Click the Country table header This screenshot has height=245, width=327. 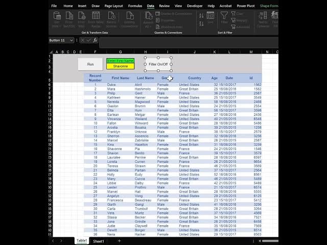tap(195, 78)
